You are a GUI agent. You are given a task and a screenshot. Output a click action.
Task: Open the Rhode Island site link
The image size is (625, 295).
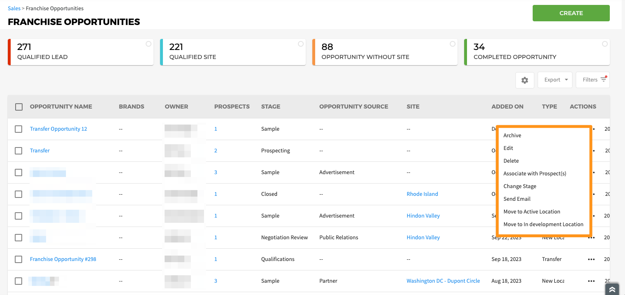point(422,194)
